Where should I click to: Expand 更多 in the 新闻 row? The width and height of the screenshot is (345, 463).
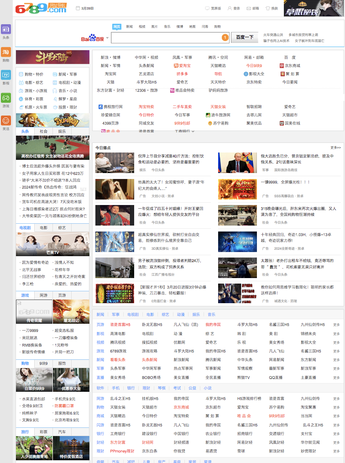336,360
